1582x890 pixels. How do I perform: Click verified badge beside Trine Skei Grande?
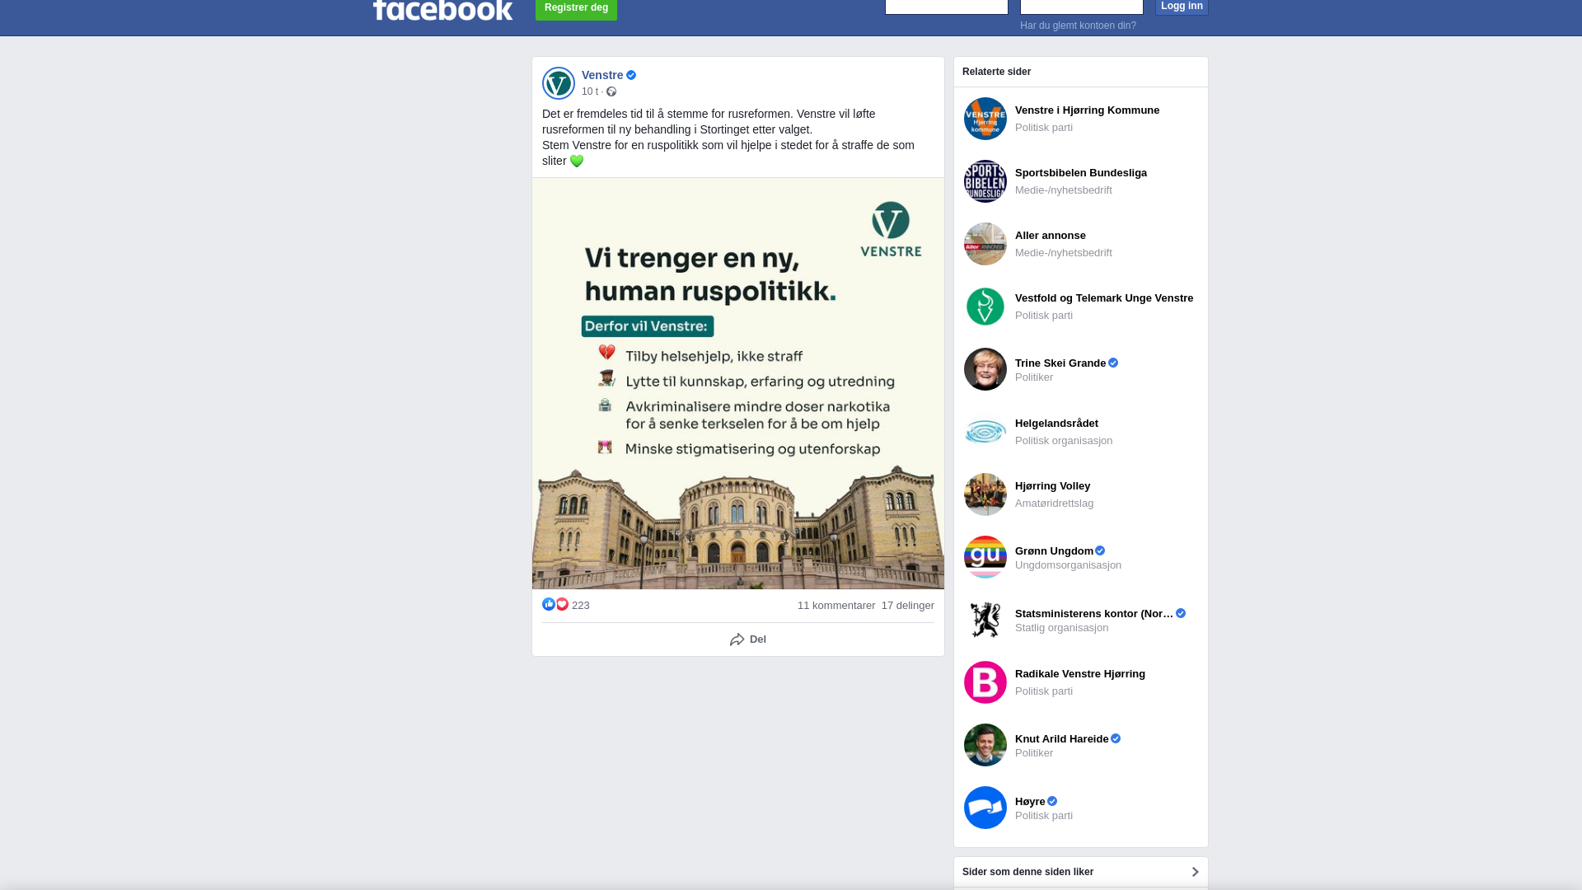tap(1113, 363)
